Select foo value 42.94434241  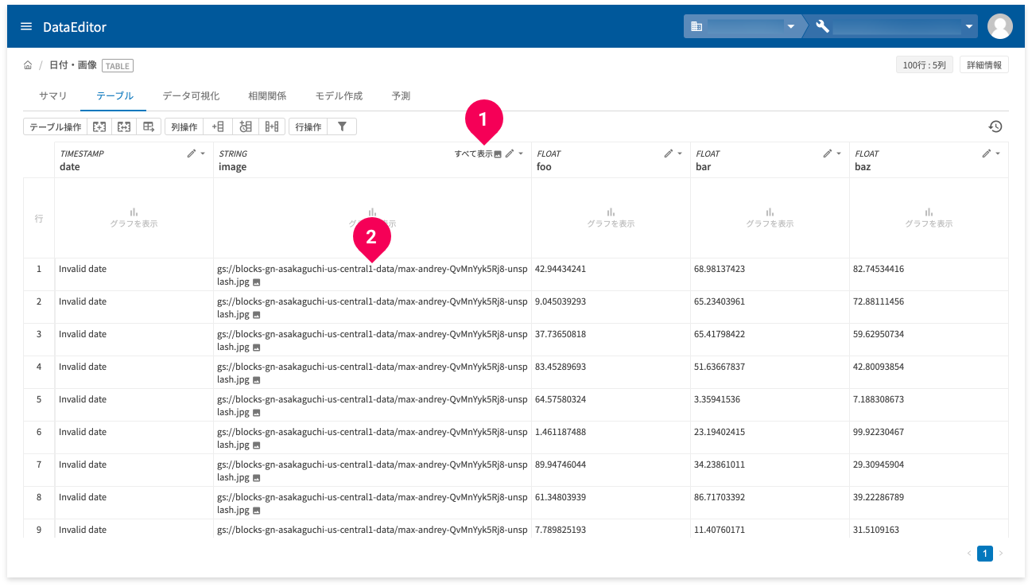point(561,269)
